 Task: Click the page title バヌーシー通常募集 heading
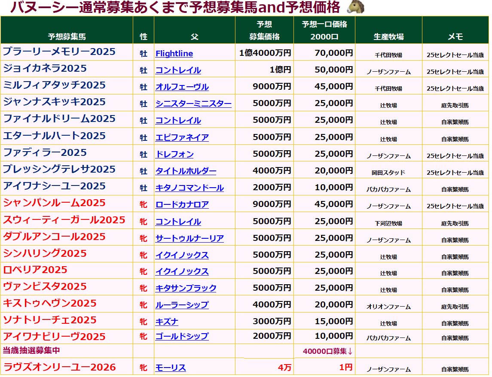[x=175, y=7]
